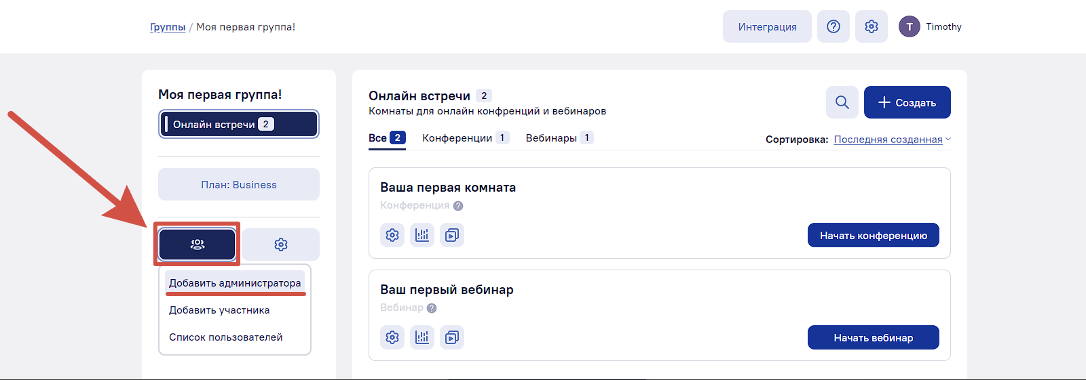
Task: Open settings gear for Ваш первый вебинар
Action: pos(392,337)
